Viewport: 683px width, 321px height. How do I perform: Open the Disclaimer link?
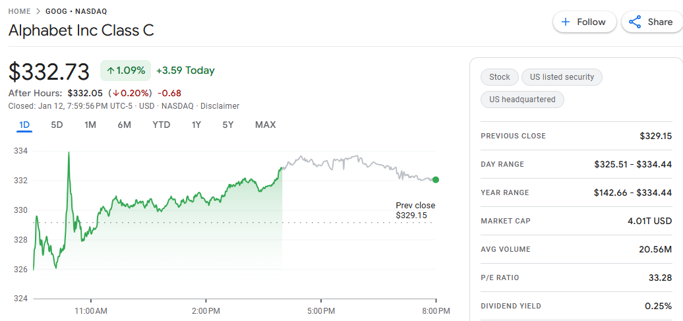tap(220, 106)
